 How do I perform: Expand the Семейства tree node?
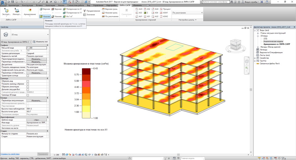point(255,58)
